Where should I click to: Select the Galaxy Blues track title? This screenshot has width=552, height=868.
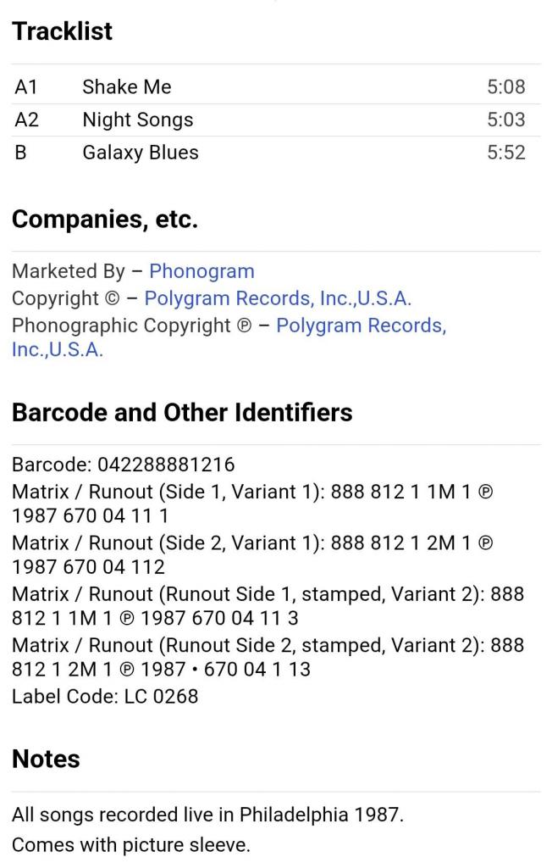point(141,153)
